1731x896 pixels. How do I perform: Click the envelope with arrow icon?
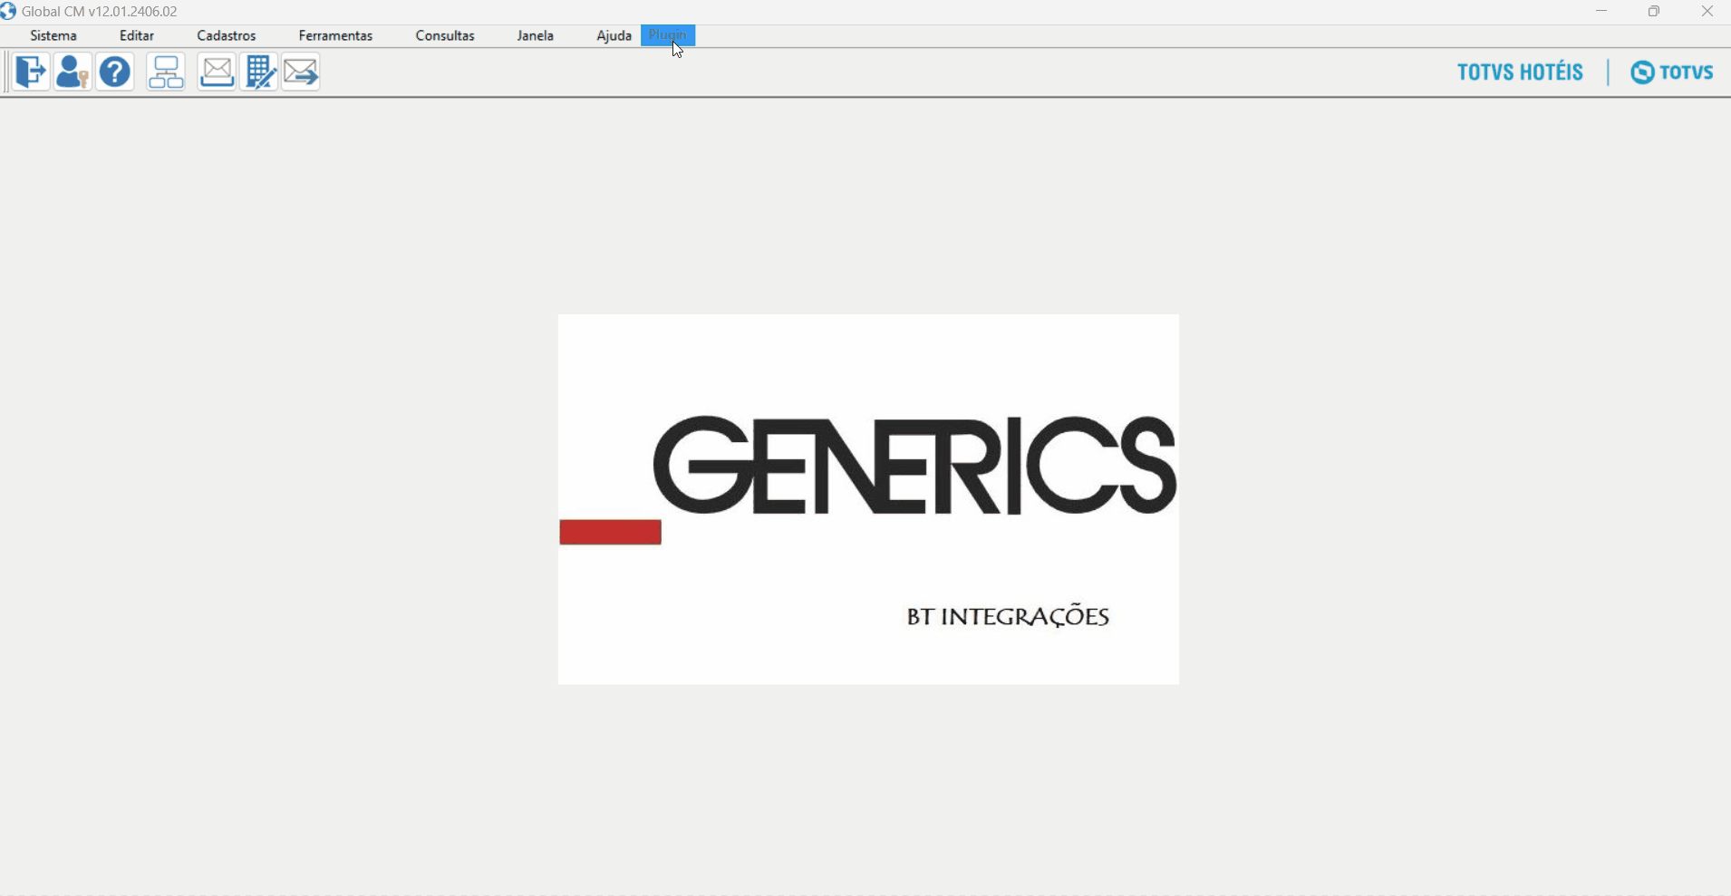(301, 72)
